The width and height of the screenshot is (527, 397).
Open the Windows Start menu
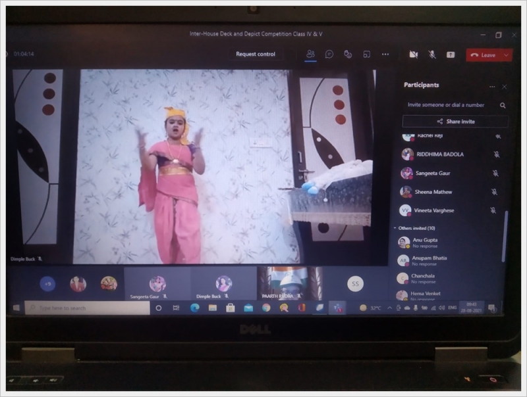tap(16, 308)
